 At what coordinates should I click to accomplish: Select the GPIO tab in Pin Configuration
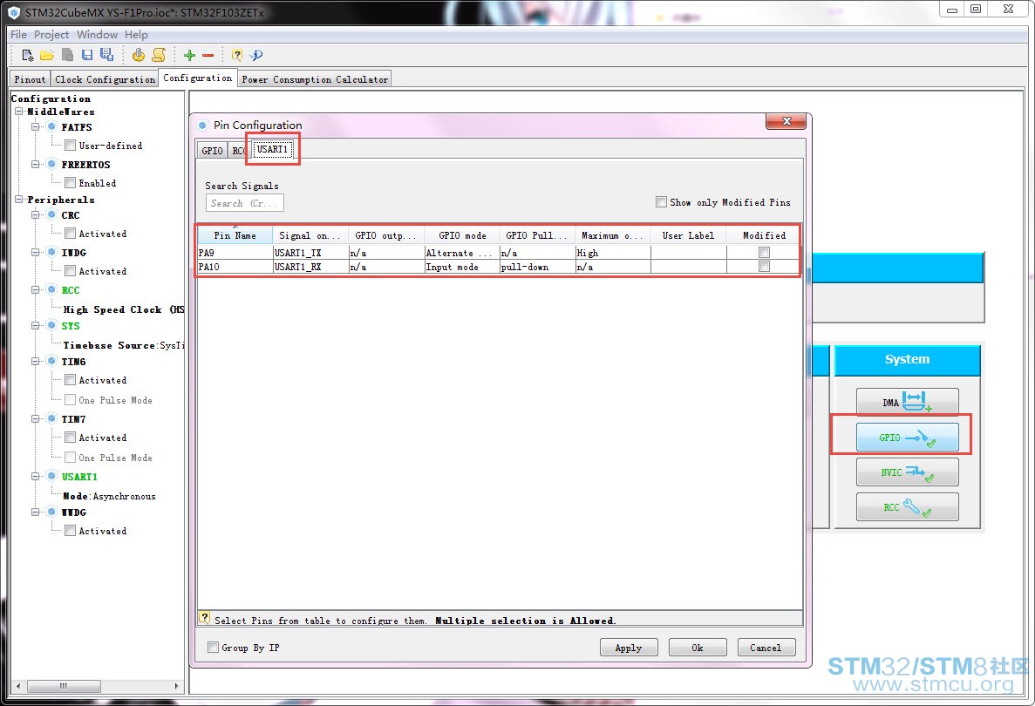[212, 151]
